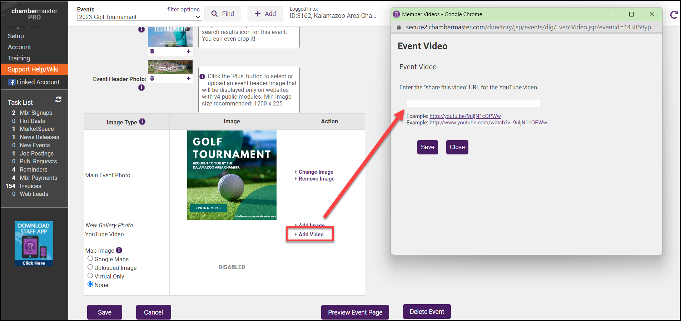Screen dimensions: 681x321
Task: Click the info icon below Event Header Photo label
Action: click(141, 88)
